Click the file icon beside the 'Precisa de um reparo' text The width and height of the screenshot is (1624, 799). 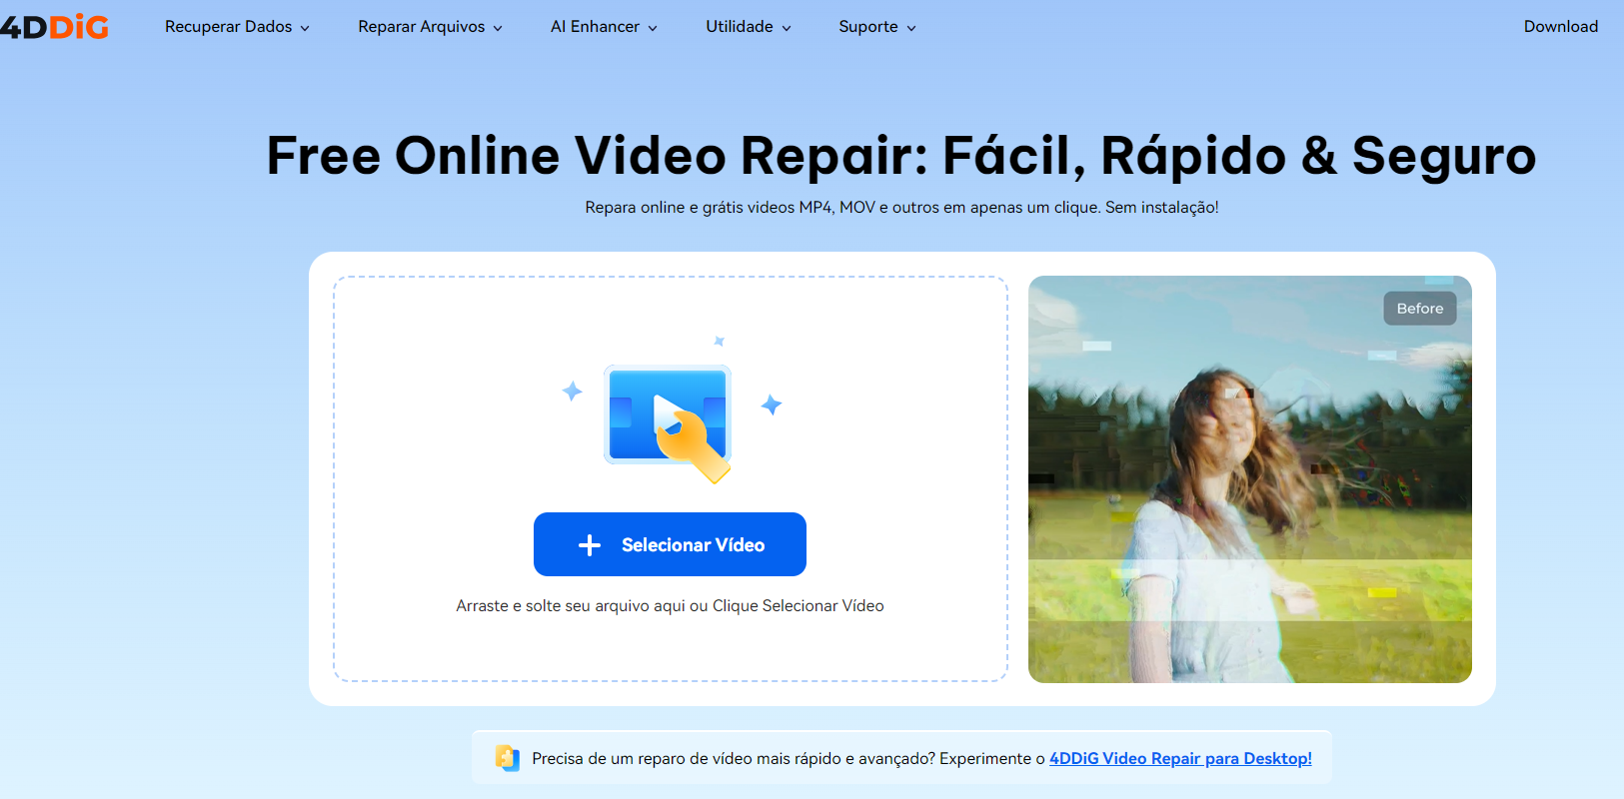(508, 758)
